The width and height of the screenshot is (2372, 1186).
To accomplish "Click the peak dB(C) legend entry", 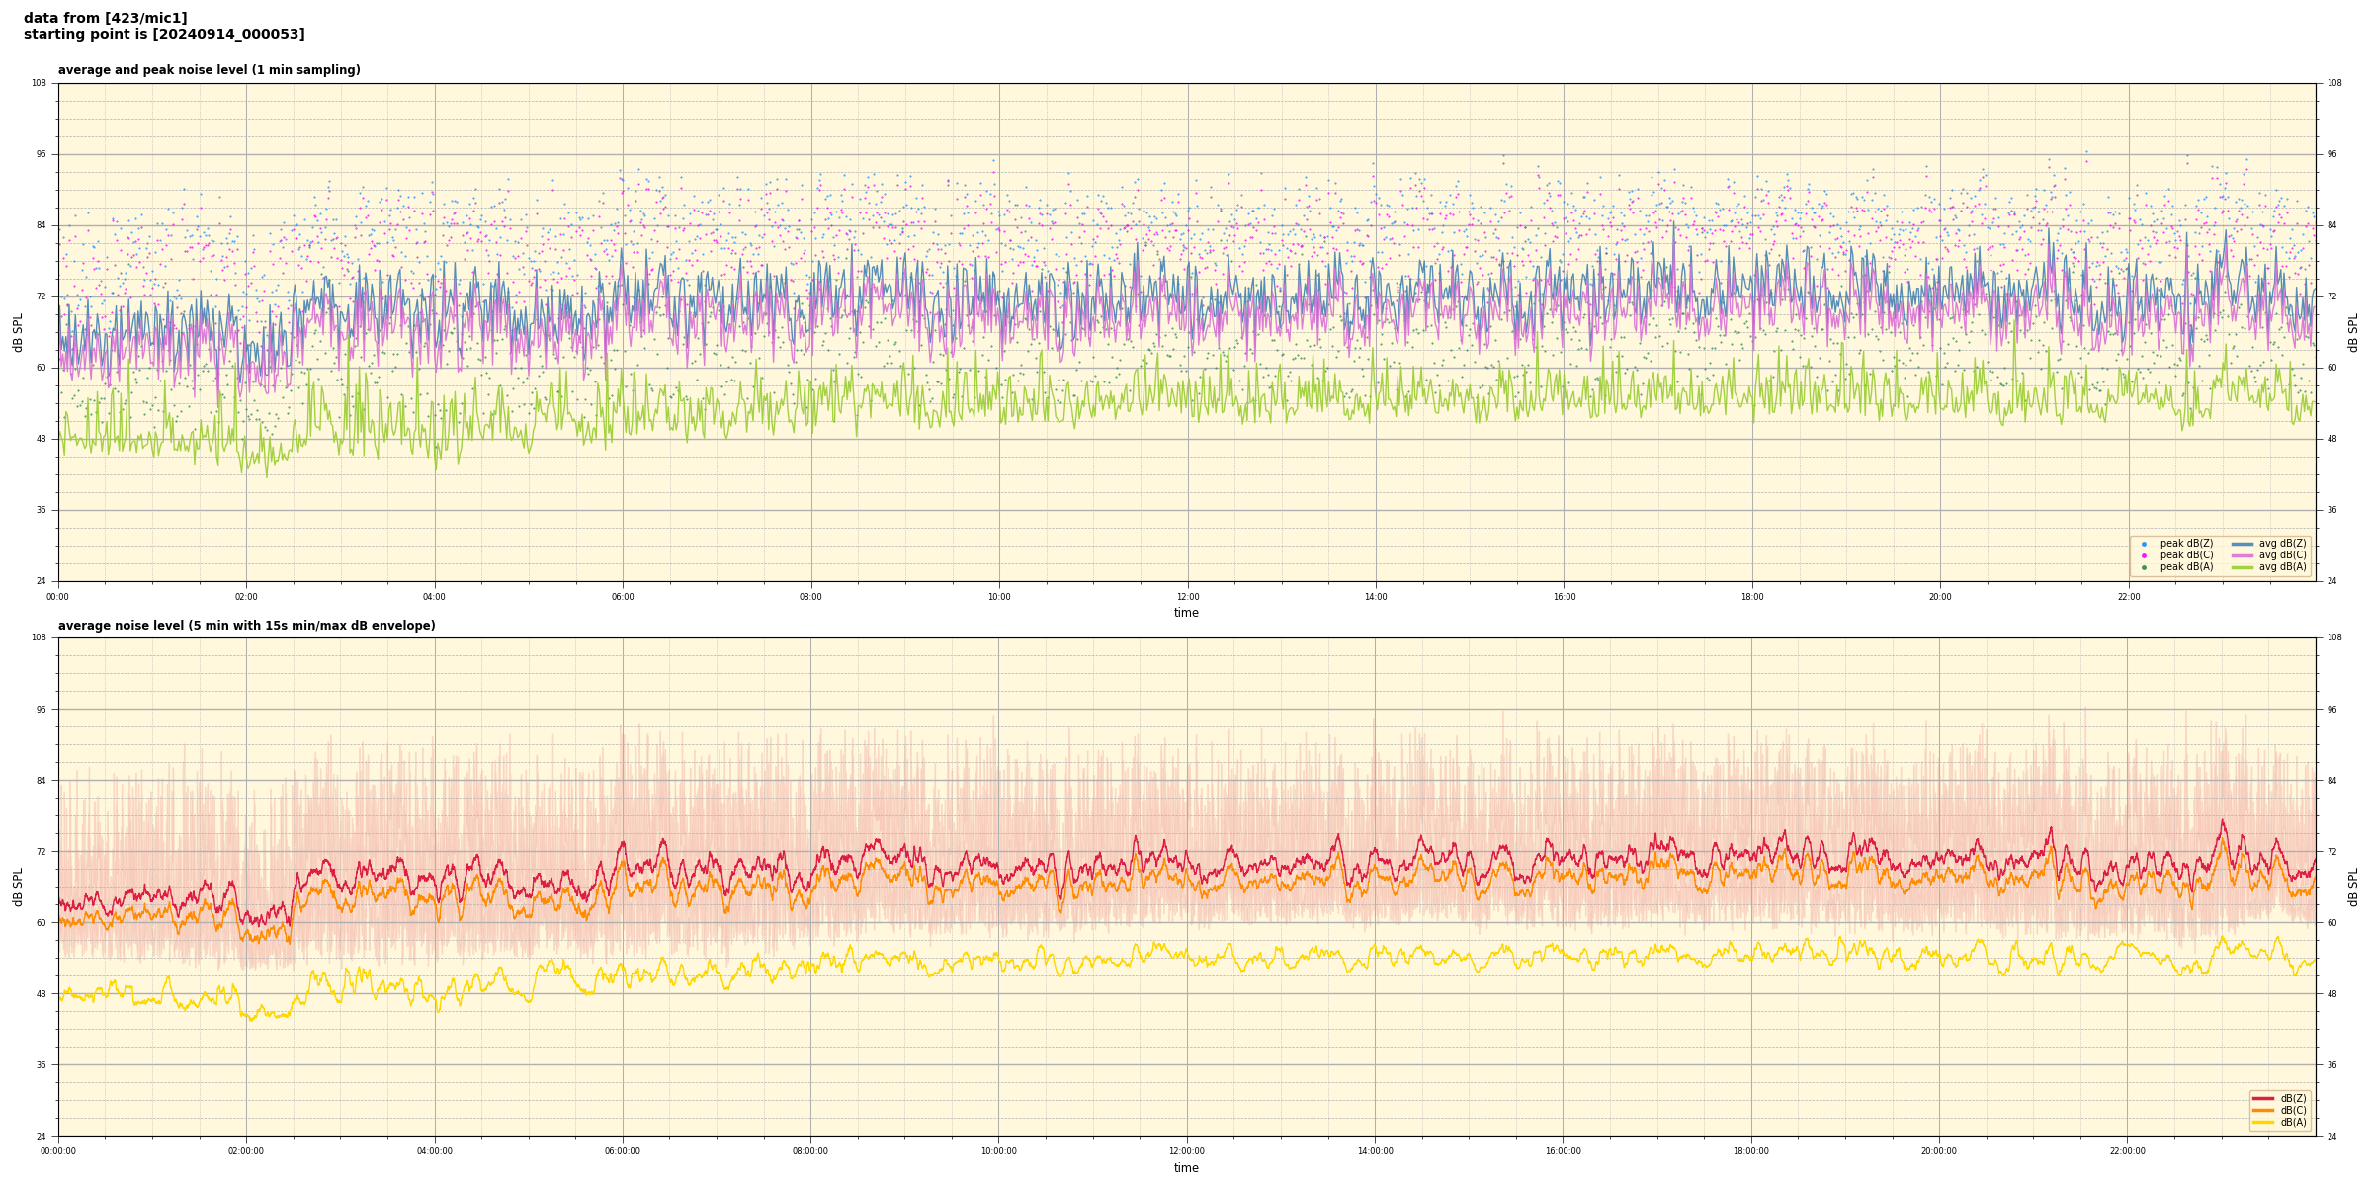I will (x=2186, y=555).
